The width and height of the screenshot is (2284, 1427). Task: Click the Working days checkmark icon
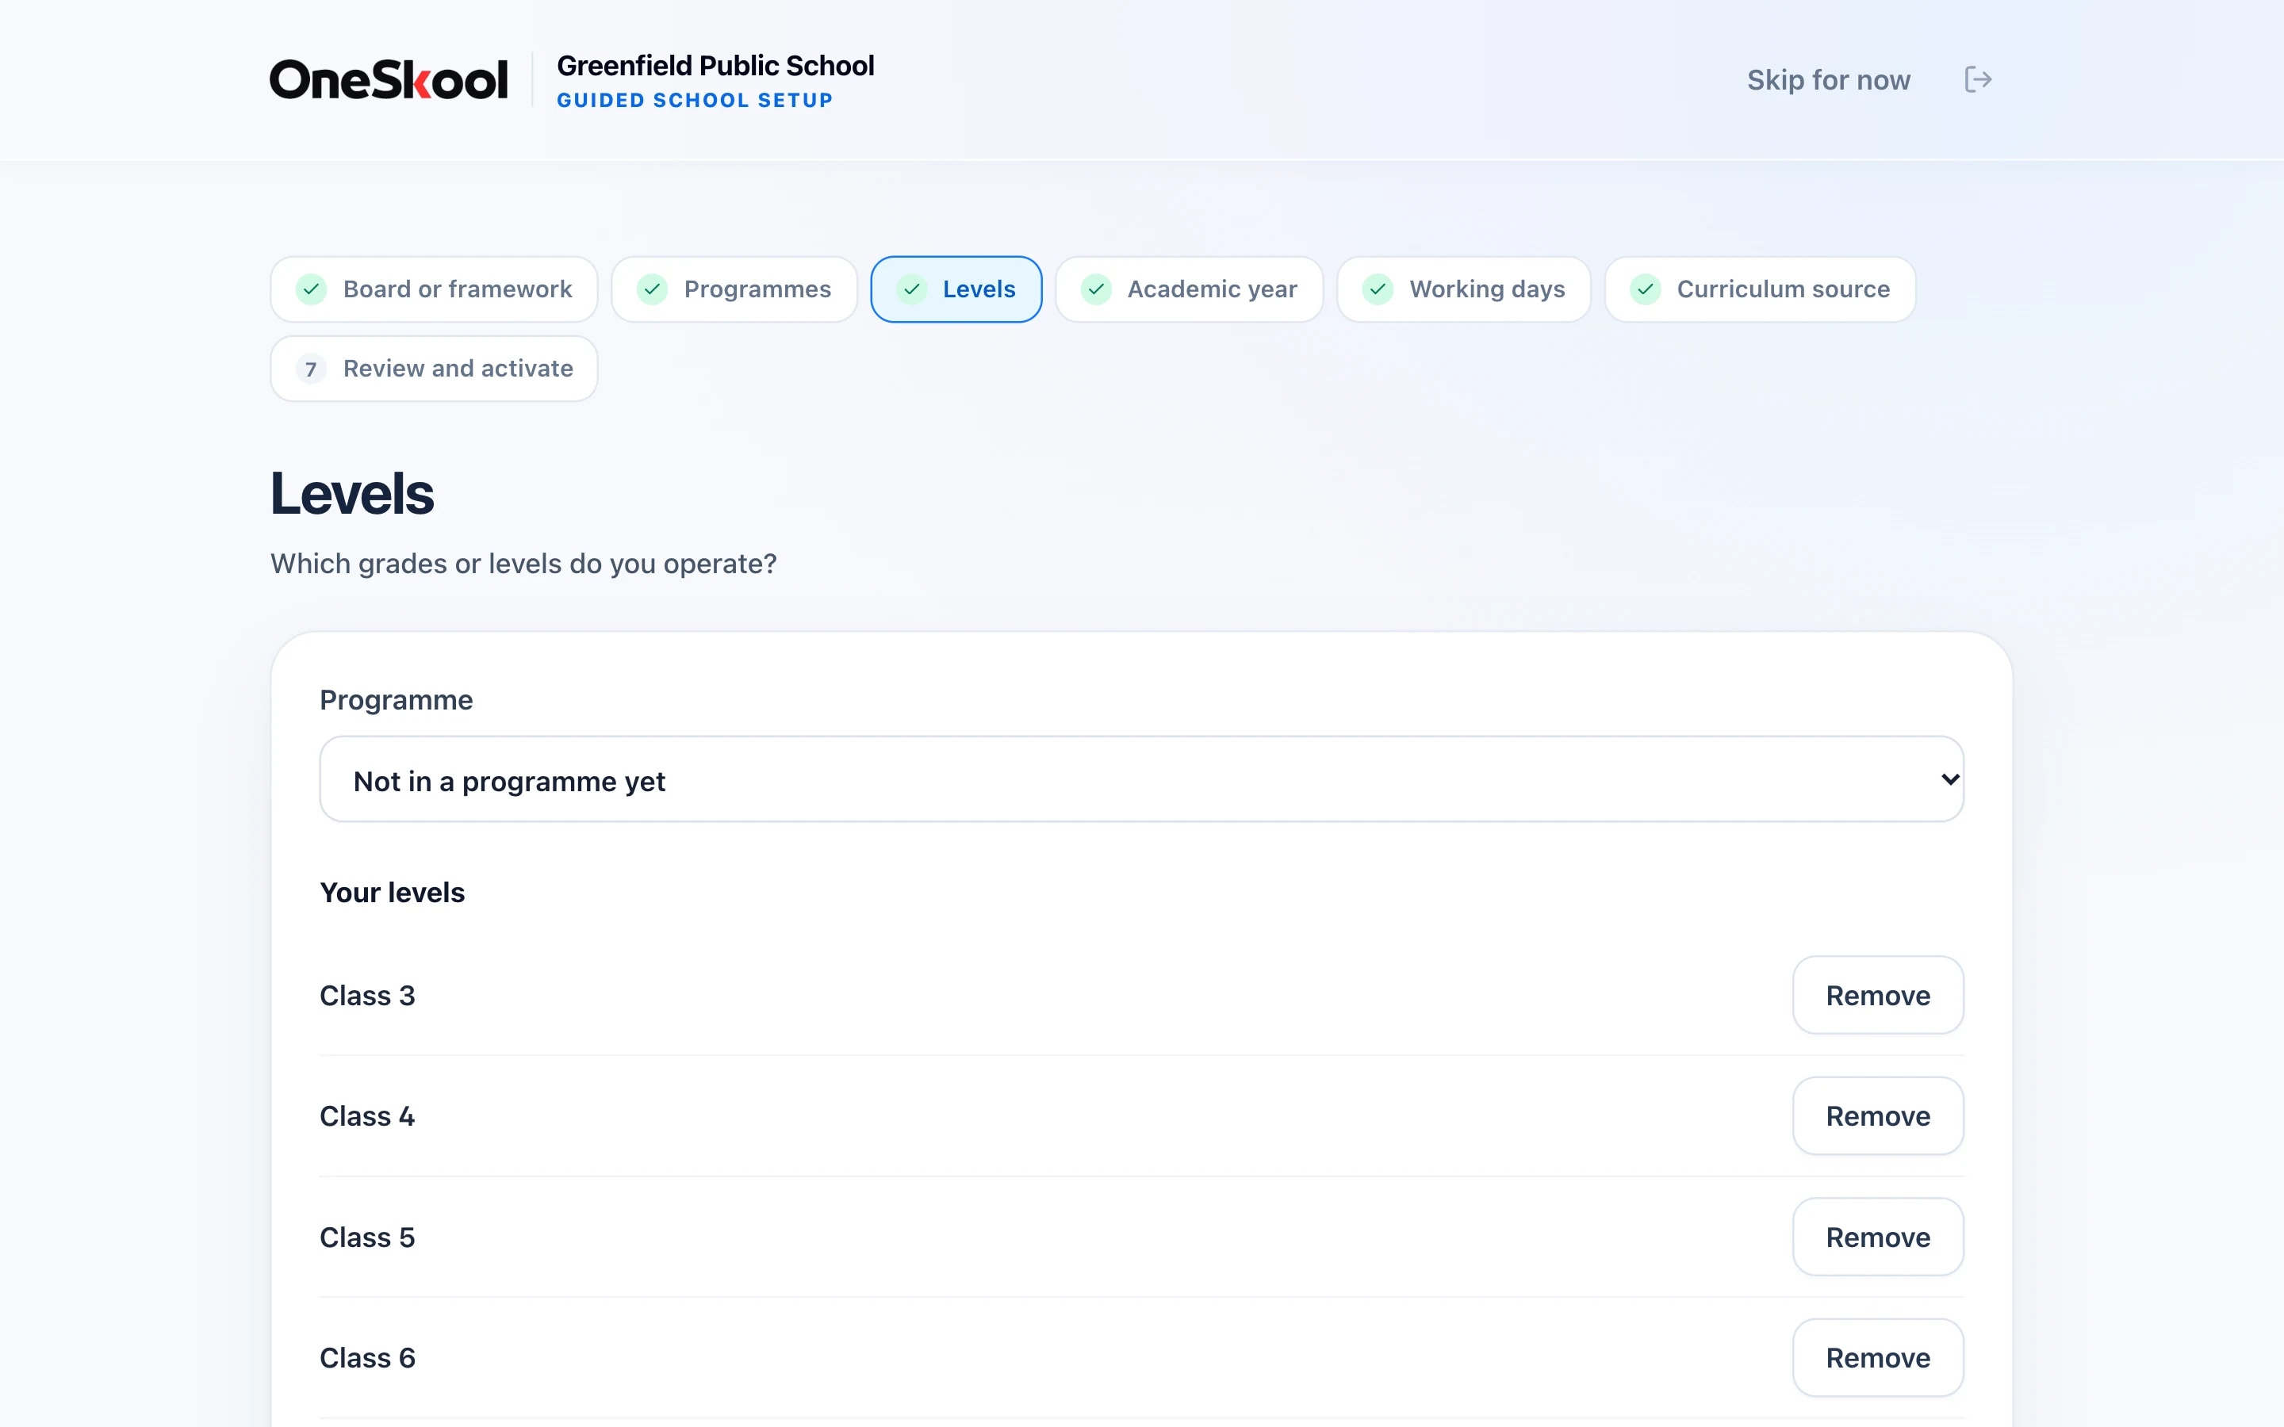1378,289
